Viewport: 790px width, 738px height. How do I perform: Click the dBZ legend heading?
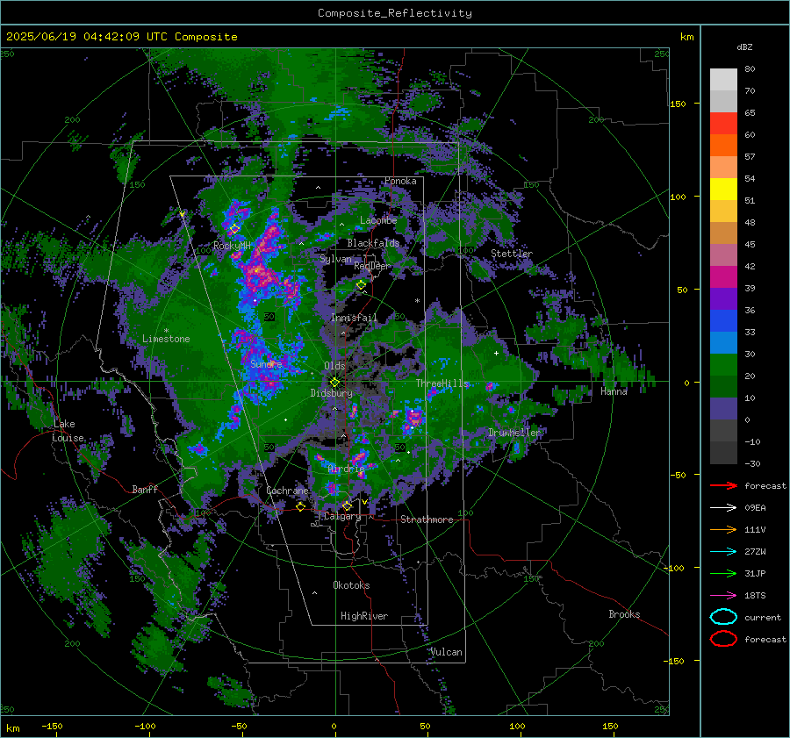(744, 47)
